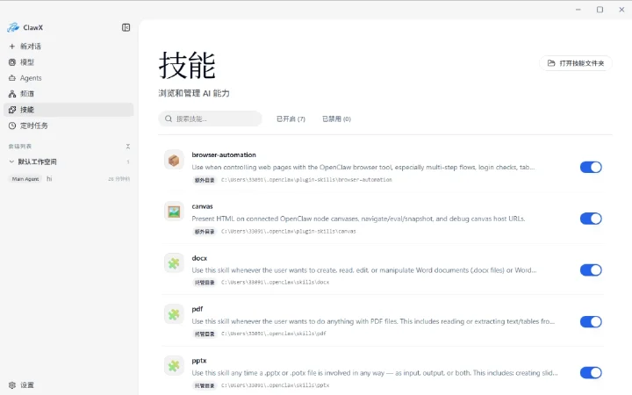
Task: Click the 浏览和管理 AI 能力 subtitle
Action: (194, 94)
